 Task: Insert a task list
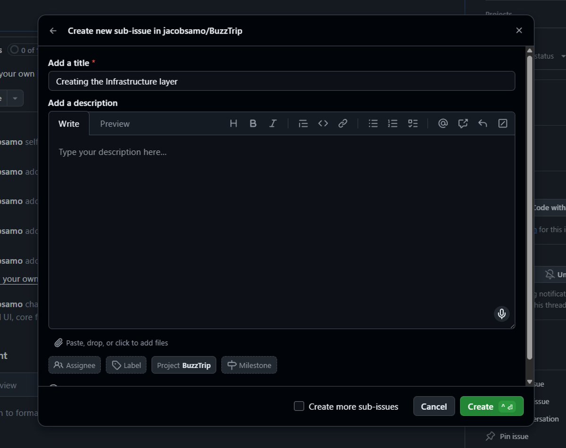pos(413,123)
